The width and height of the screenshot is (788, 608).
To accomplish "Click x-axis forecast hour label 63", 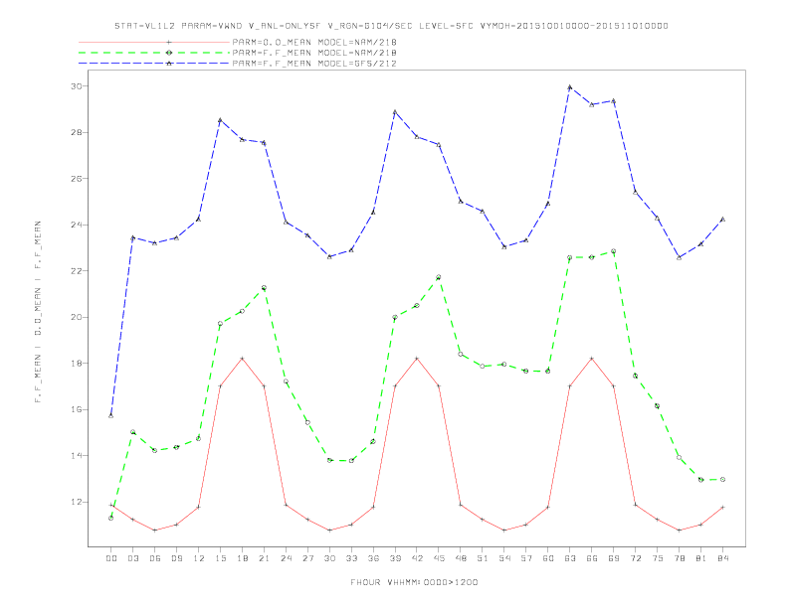I will 570,558.
